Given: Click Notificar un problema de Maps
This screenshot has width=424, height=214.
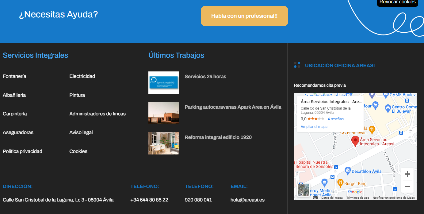Looking at the screenshot, I should (x=394, y=198).
